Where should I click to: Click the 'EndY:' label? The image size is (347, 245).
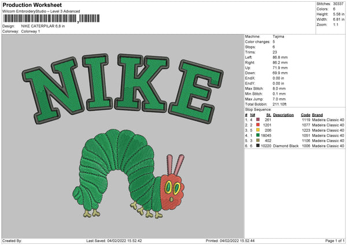tap(250, 83)
